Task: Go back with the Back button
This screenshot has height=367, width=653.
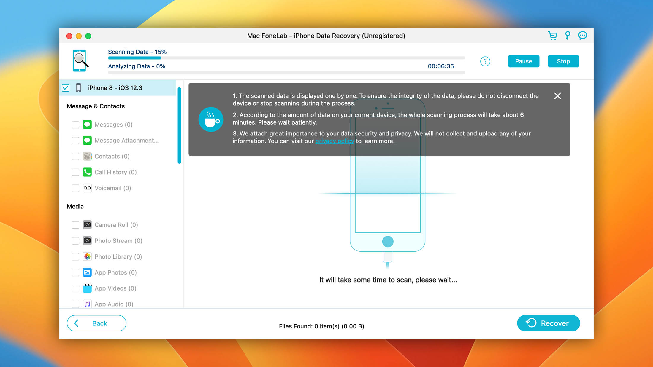Action: 96,323
